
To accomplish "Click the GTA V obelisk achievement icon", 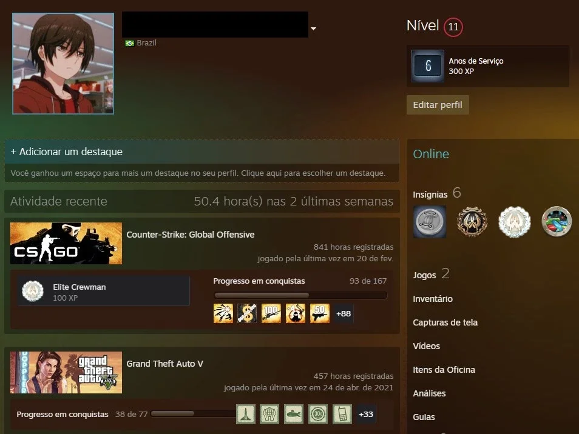I will [x=246, y=414].
